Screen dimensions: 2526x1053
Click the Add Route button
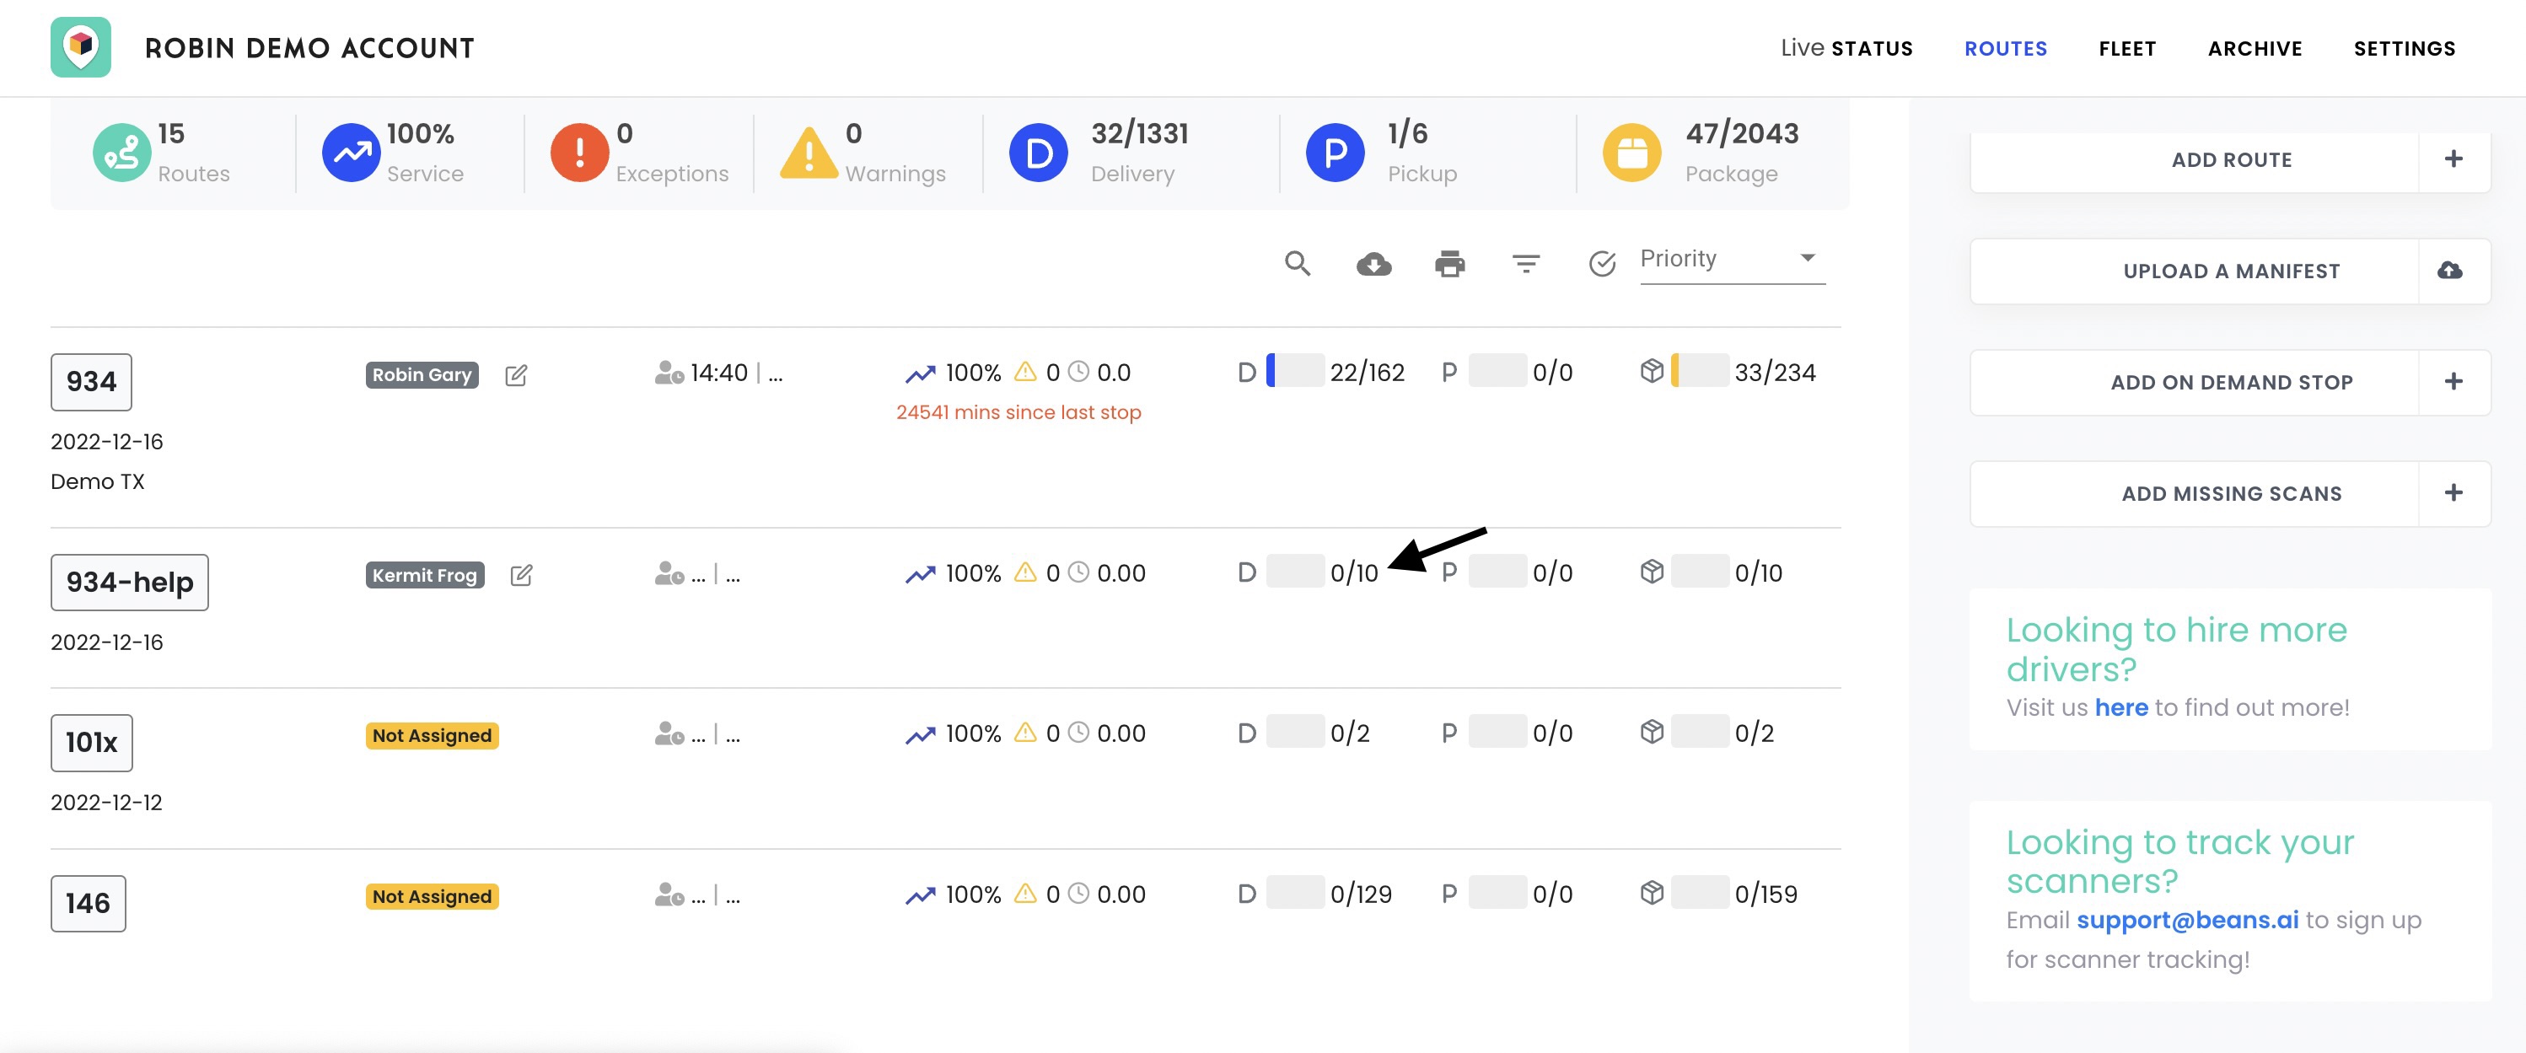2230,160
